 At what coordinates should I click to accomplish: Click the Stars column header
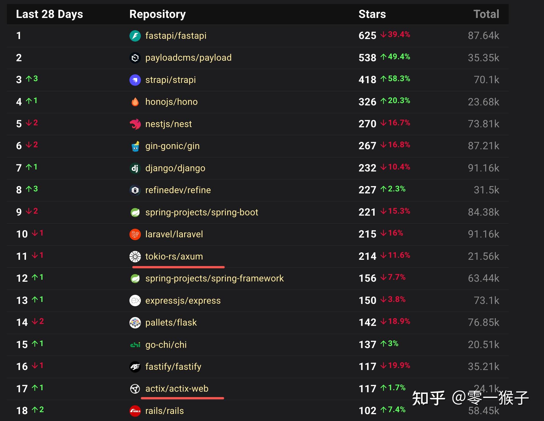[x=372, y=14]
